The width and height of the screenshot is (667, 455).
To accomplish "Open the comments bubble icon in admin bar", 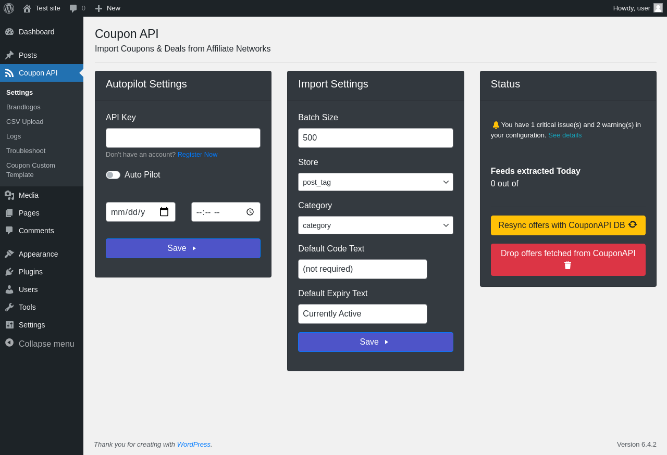I will pos(73,8).
